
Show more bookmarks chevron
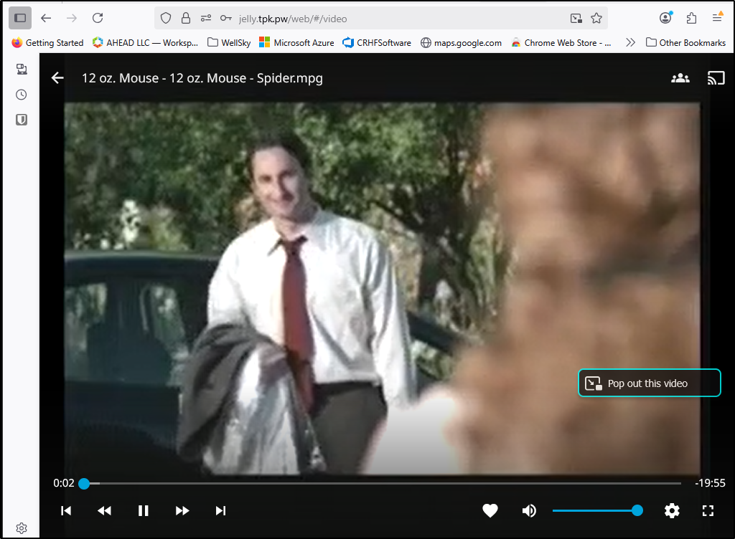pyautogui.click(x=630, y=42)
